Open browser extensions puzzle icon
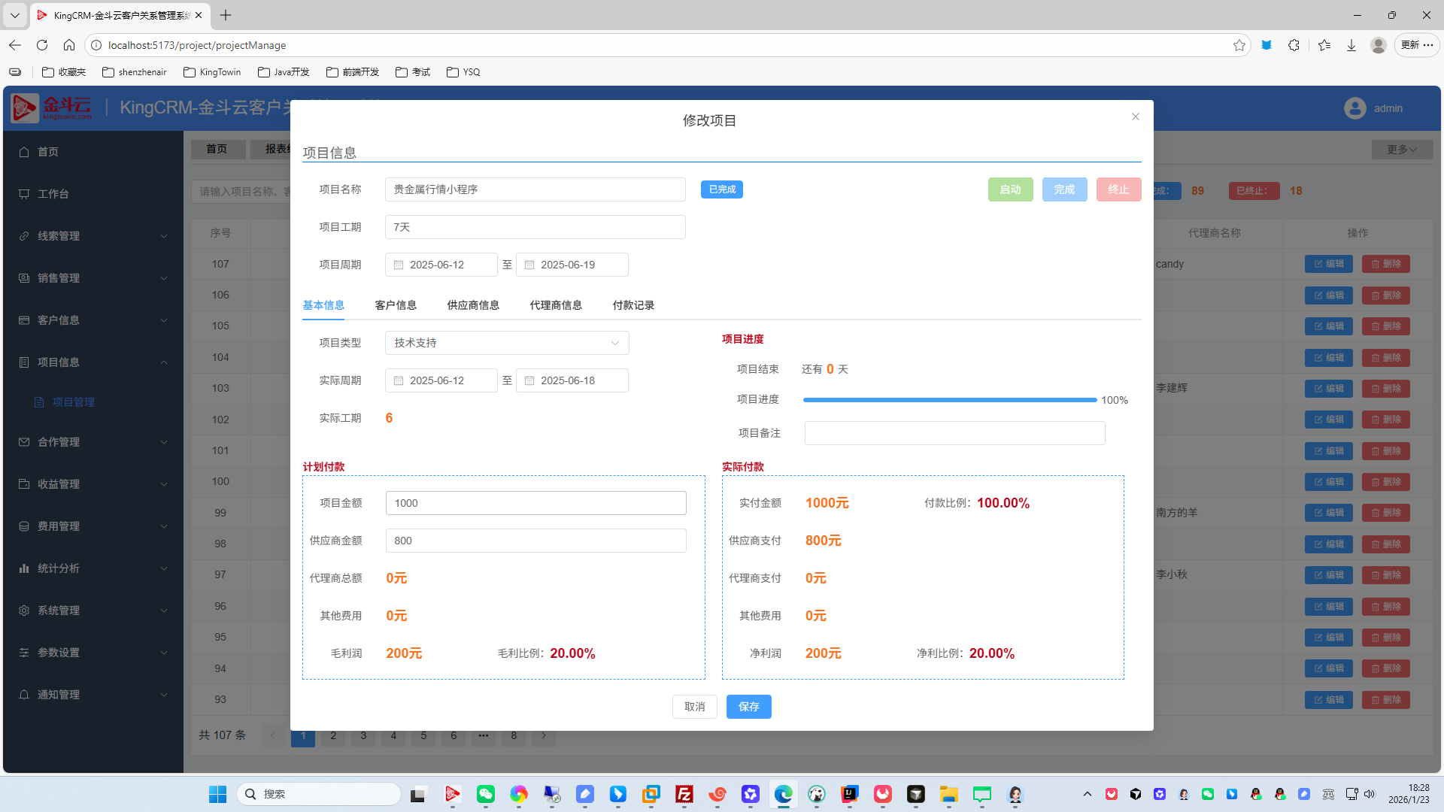The image size is (1444, 812). click(1294, 45)
